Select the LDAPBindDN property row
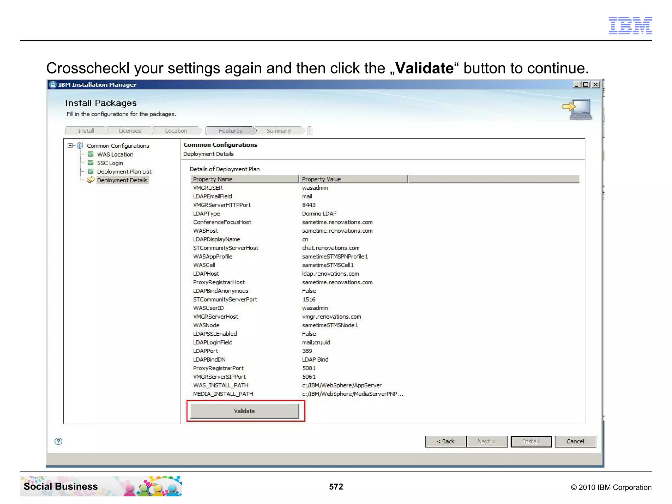This screenshot has height=504, width=672. (385, 359)
